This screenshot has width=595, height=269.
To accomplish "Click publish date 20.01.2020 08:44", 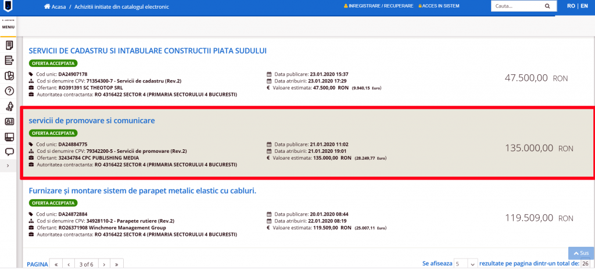I will click(x=329, y=214).
